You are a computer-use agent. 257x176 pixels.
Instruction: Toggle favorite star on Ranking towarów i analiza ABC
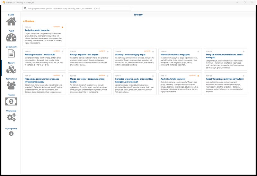point(62,52)
